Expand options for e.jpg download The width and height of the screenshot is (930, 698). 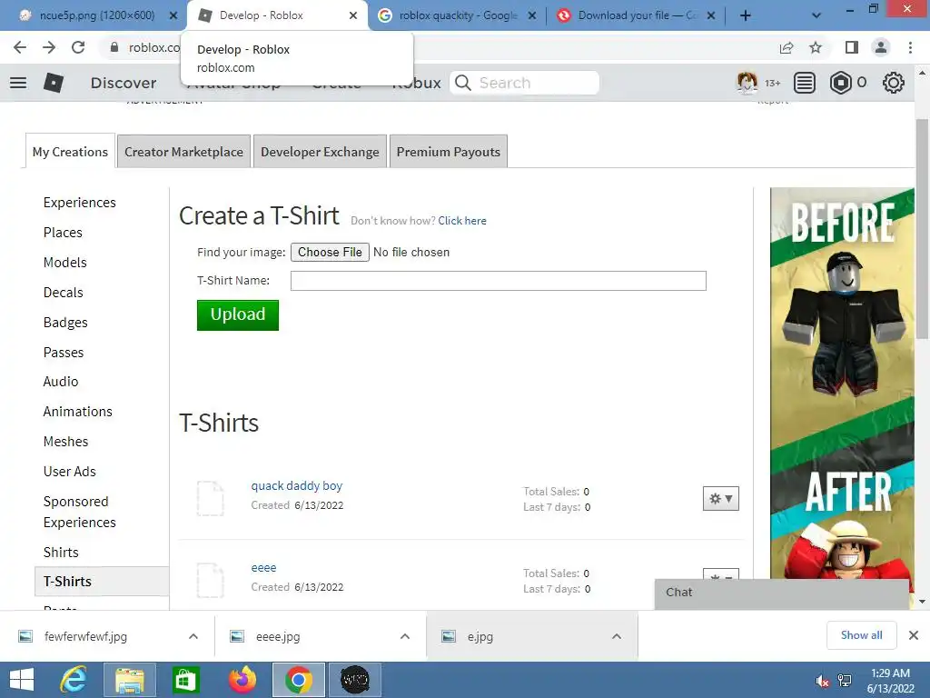(617, 636)
